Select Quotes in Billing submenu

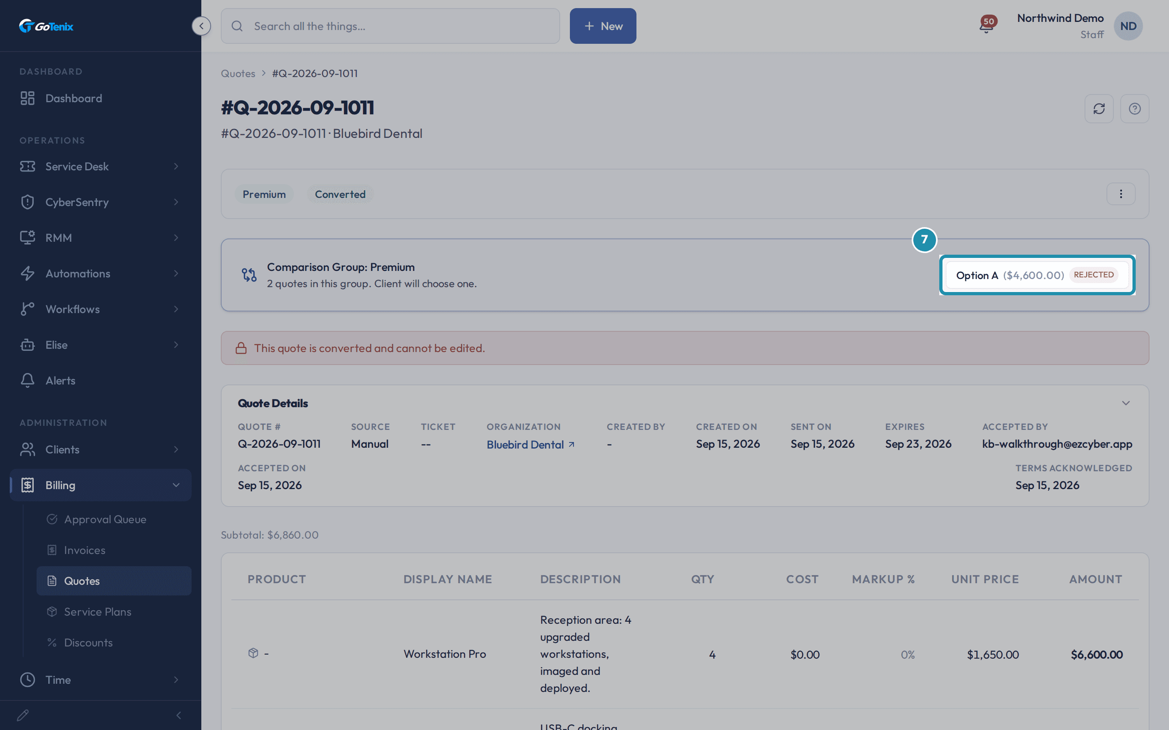(114, 581)
